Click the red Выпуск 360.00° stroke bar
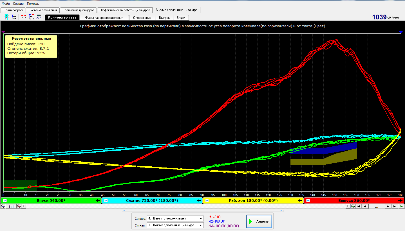 pos(354,201)
